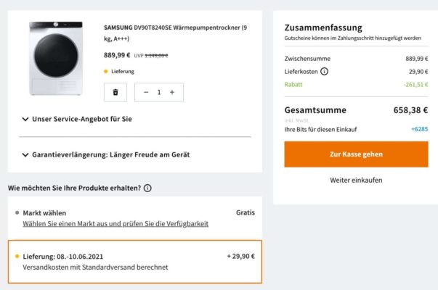Expand 'Unser Service-Angebot für Sie' chevron
Image resolution: width=438 pixels, height=290 pixels.
pyautogui.click(x=25, y=119)
